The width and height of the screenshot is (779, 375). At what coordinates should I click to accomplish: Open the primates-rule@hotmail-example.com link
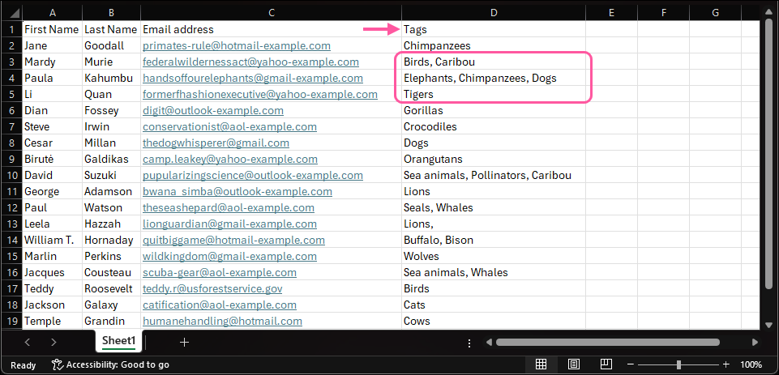237,46
